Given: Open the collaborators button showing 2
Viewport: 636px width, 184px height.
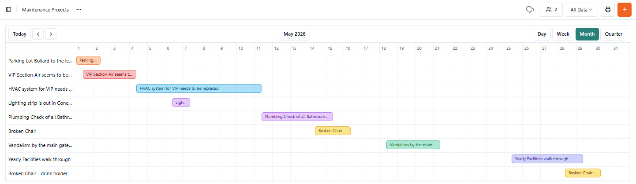Looking at the screenshot, I should [x=551, y=10].
